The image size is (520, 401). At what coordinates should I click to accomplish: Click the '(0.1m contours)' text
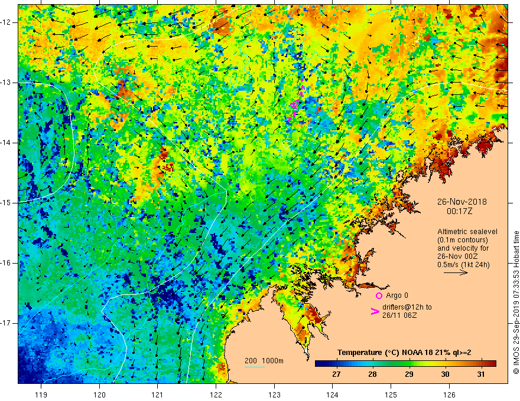pos(462,240)
